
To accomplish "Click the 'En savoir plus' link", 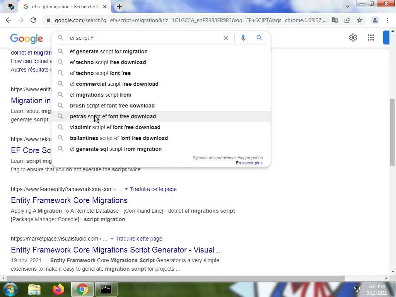I will pos(249,163).
